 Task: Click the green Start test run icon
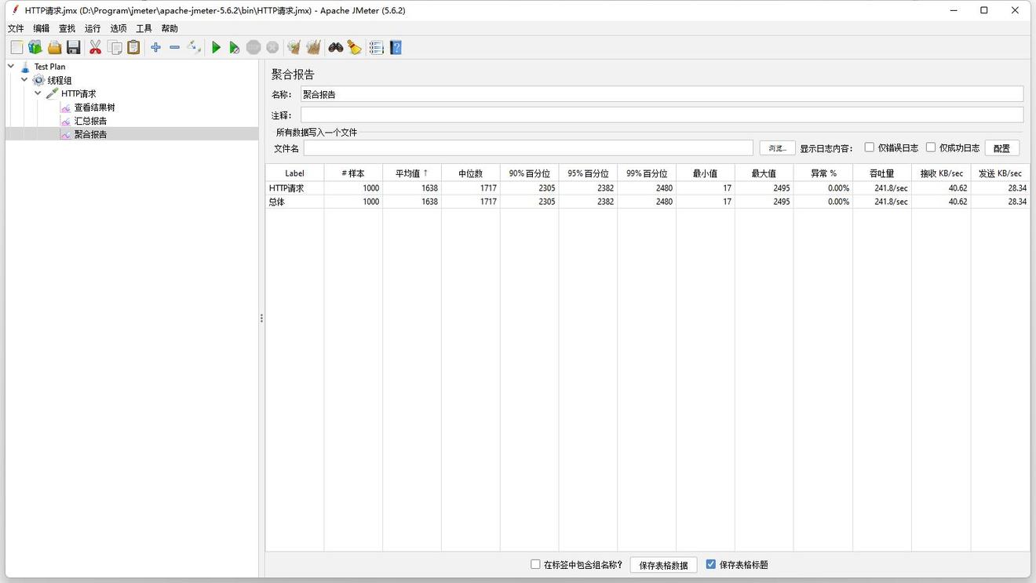216,48
